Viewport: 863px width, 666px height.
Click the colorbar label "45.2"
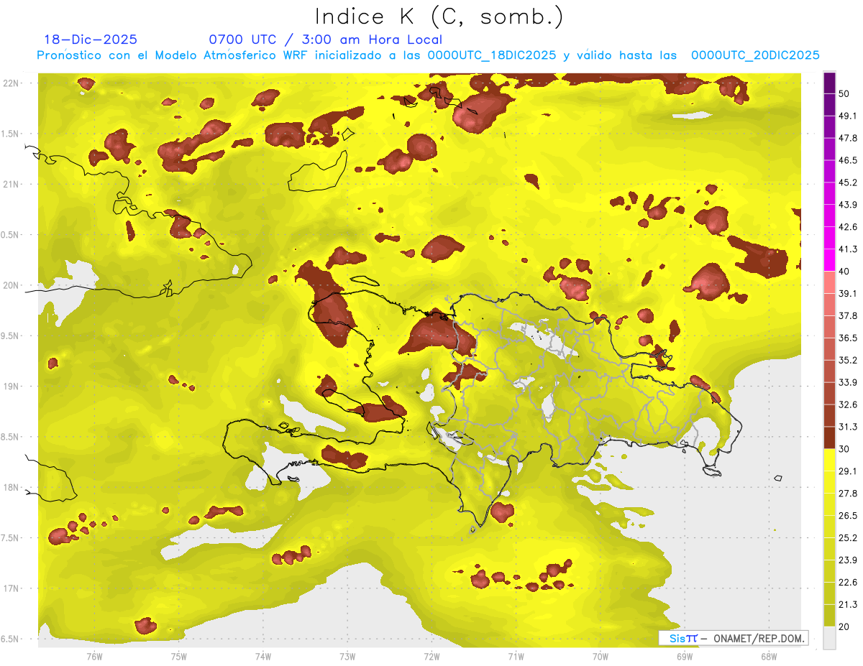(x=847, y=182)
